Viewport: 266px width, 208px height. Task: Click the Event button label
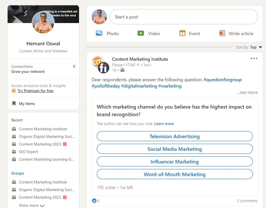pyautogui.click(x=194, y=33)
